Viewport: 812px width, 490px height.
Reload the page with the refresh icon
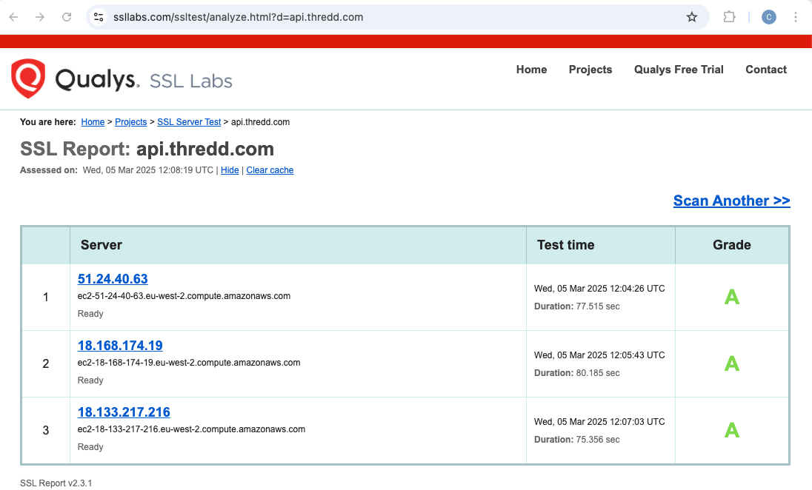(67, 17)
